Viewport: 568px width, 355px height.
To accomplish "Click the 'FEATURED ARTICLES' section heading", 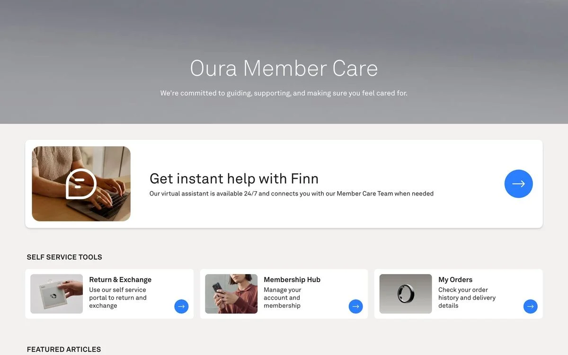I will point(64,349).
